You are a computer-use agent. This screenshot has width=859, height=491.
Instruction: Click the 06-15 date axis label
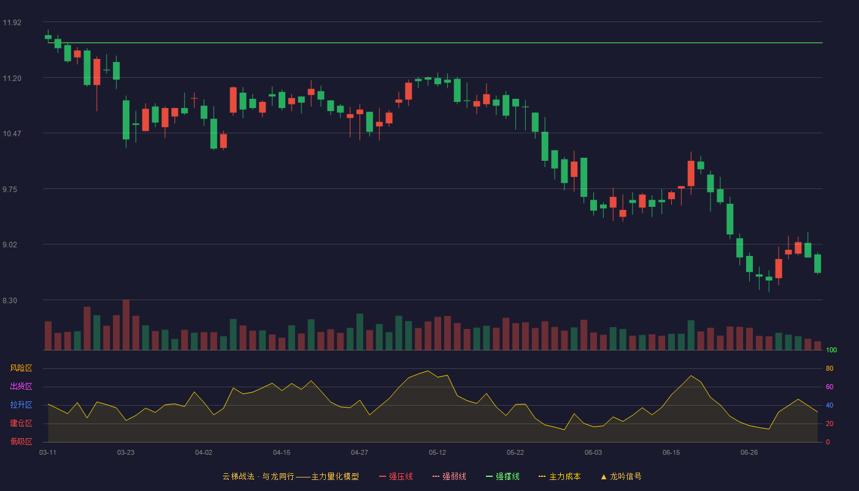(x=671, y=452)
